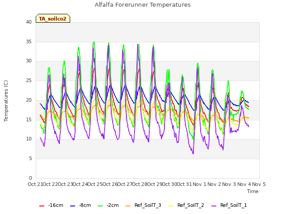286x214 pixels.
Task: Click the 20 y-axis tick label
Action: tap(29, 100)
